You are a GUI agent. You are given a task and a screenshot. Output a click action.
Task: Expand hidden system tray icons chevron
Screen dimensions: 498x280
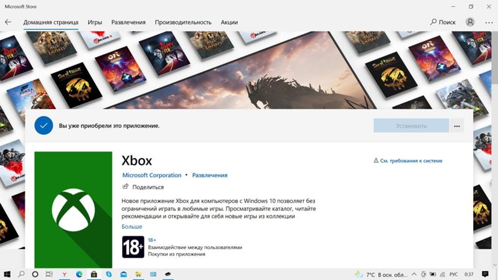pos(414,274)
